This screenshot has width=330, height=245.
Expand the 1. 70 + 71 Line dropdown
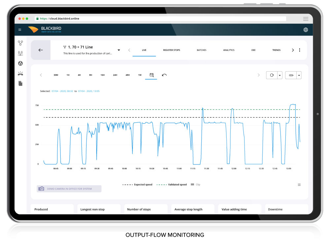119,50
